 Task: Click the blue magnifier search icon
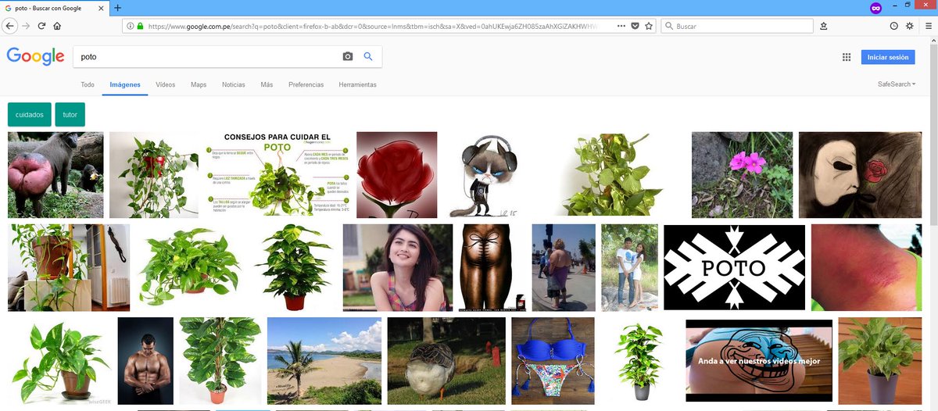click(x=368, y=57)
